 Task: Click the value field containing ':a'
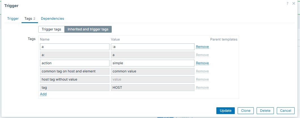[152, 47]
